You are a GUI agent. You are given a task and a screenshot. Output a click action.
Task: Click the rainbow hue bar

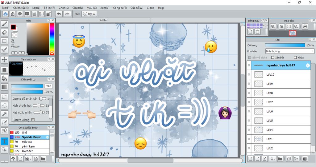coord(52,39)
